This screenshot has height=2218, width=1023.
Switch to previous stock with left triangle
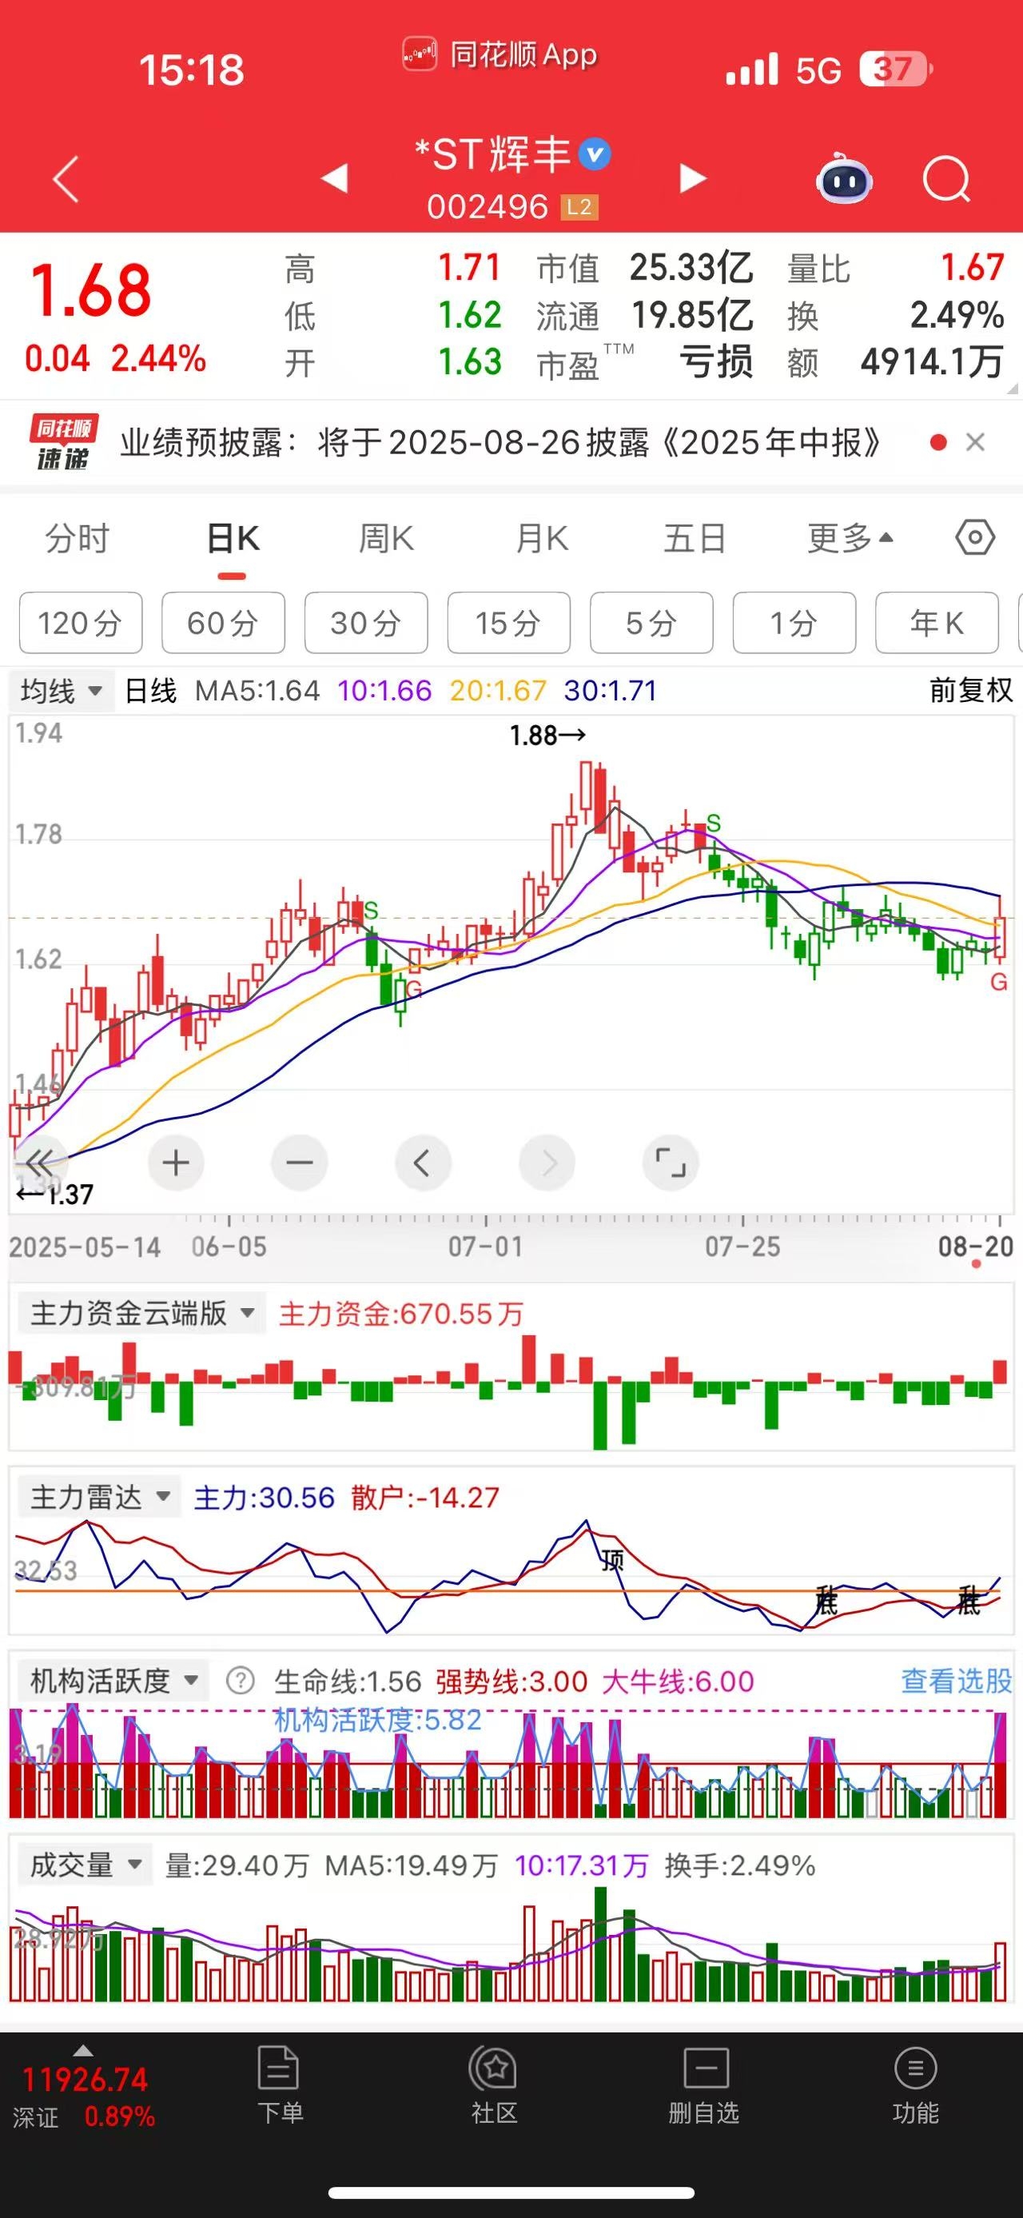(334, 178)
